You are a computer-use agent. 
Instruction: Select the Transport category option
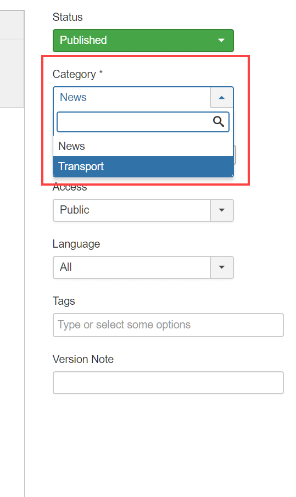[143, 166]
